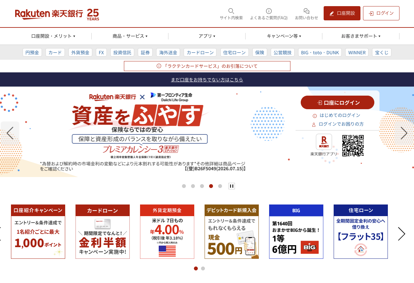The image size is (414, 283).
Task: Open the カードローン 金利半額 card
Action: (x=103, y=232)
